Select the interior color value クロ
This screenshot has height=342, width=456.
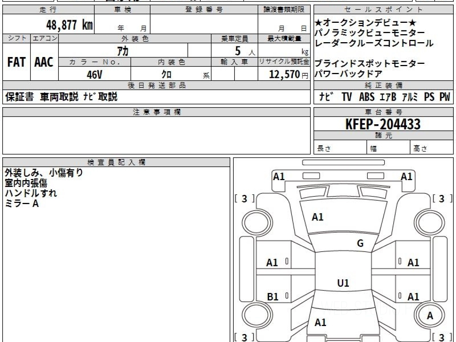(x=166, y=74)
